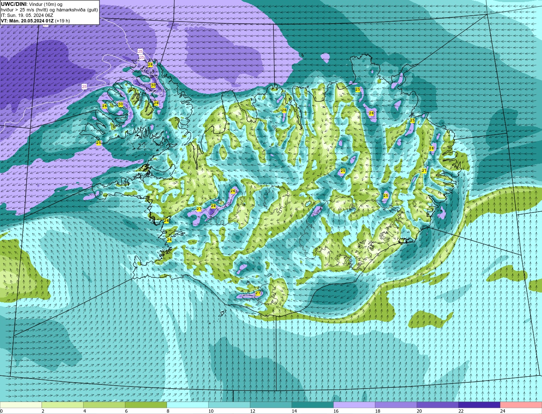Choose the 6–8 m/s olive green legend swatch

[x=146, y=405]
